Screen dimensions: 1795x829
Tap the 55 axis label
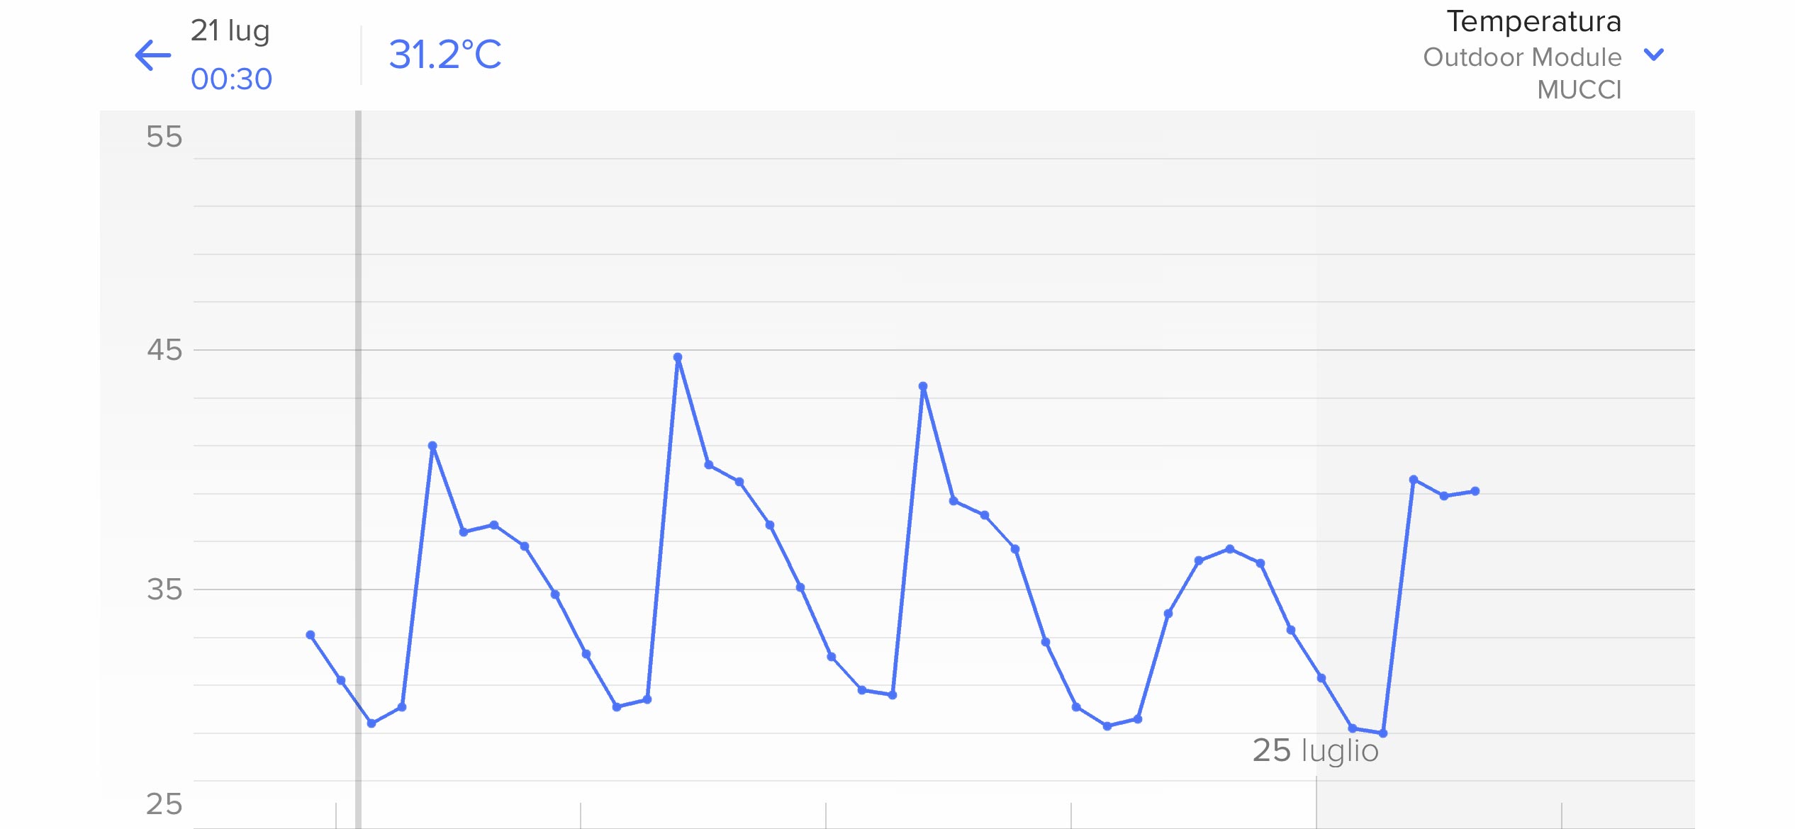[164, 137]
